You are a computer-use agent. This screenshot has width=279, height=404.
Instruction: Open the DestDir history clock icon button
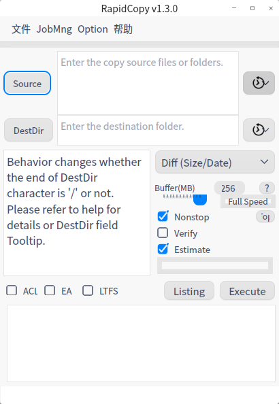259,130
